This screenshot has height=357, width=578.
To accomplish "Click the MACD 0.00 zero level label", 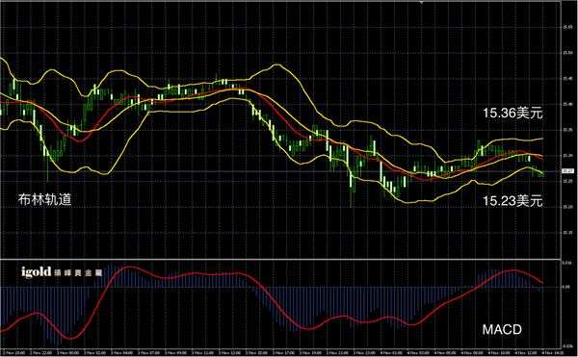I will coord(567,287).
